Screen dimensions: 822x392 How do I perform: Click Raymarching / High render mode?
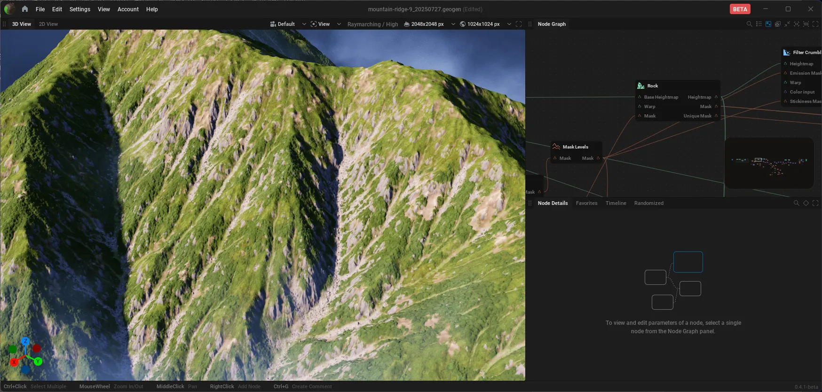[x=372, y=24]
